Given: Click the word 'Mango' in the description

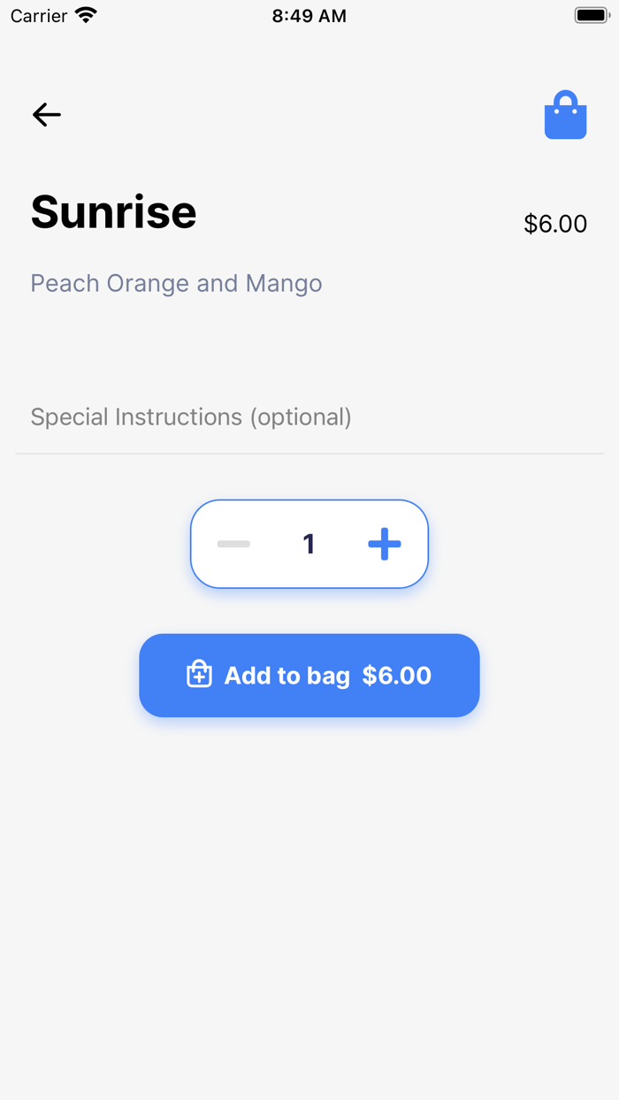Looking at the screenshot, I should [284, 284].
